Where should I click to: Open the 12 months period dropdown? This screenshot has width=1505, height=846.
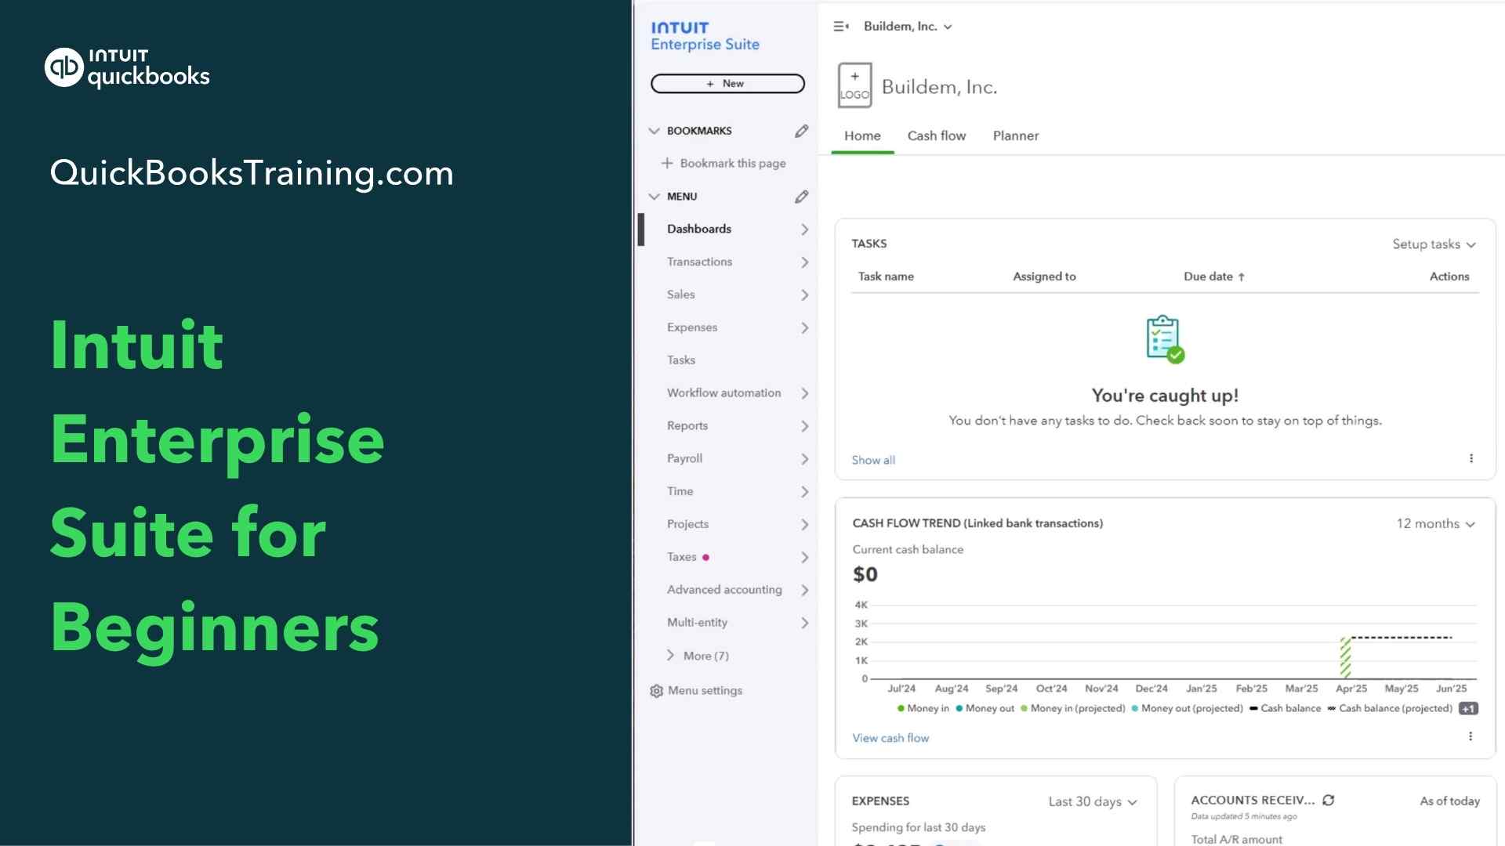[x=1435, y=523]
